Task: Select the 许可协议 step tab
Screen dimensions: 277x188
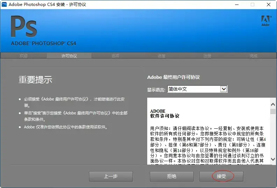Action: 69,56
